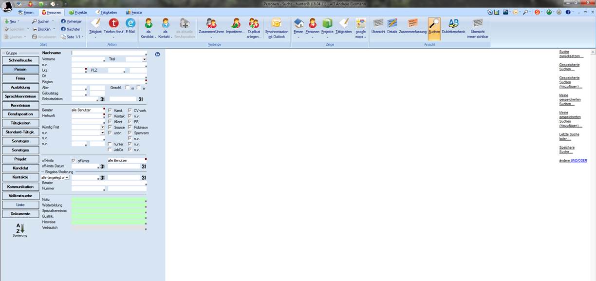This screenshot has width=596, height=281.
Task: Click the Dublettencheck icon
Action: (453, 24)
